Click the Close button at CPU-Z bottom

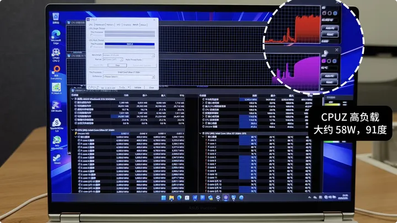[x=151, y=87]
